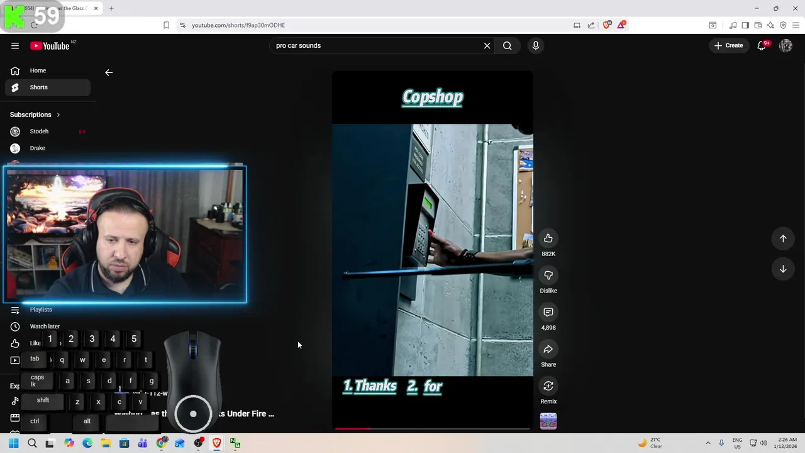Expand the Subscriptions section

click(x=35, y=115)
